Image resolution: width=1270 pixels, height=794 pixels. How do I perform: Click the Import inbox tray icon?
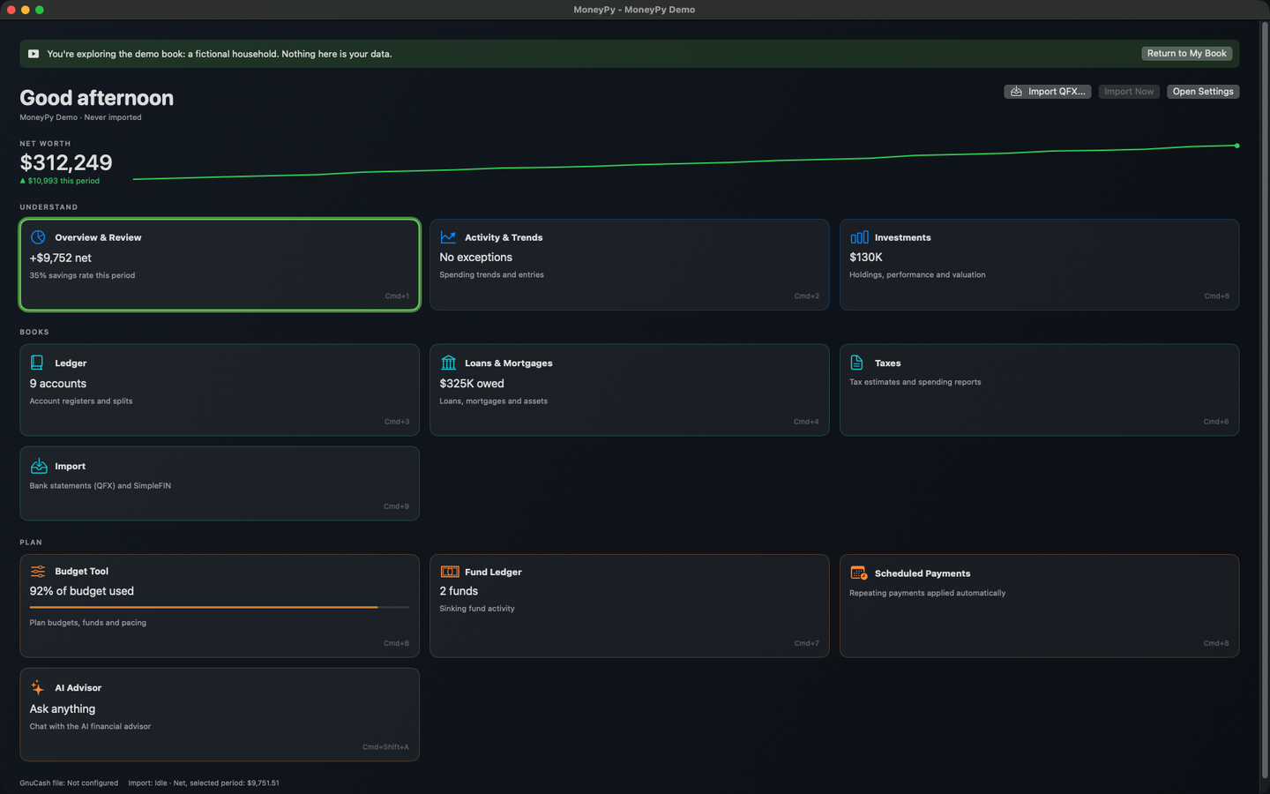(39, 466)
